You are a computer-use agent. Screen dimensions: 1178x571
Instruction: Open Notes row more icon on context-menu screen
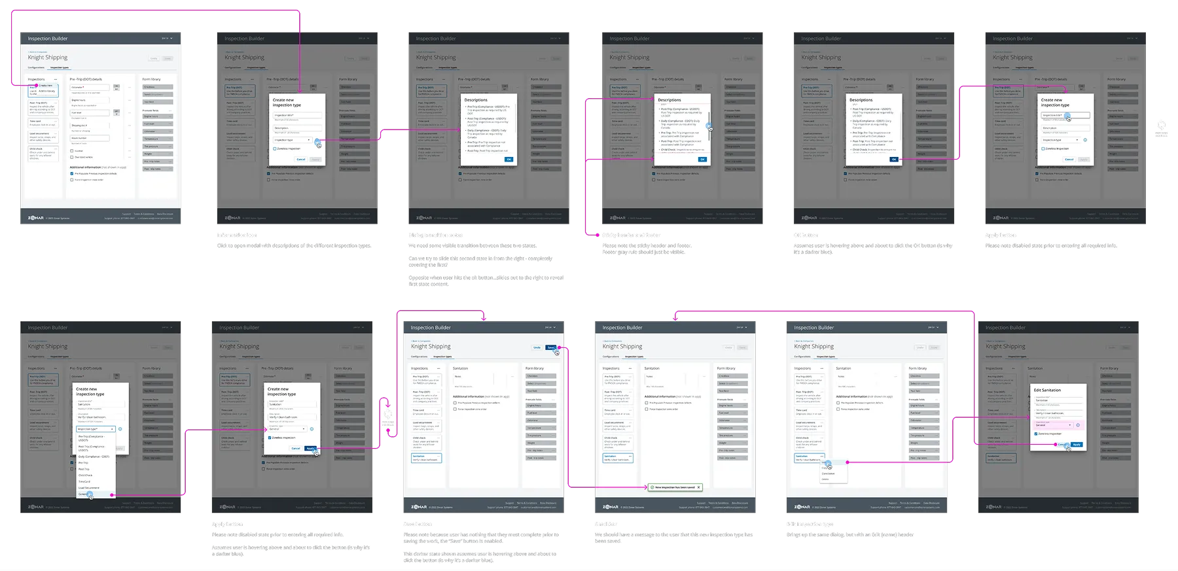click(895, 377)
